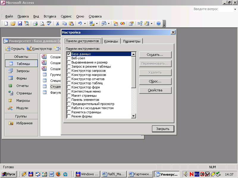Uncheck the База данных toolbar checkbox
238x178 pixels.
[x=69, y=54]
